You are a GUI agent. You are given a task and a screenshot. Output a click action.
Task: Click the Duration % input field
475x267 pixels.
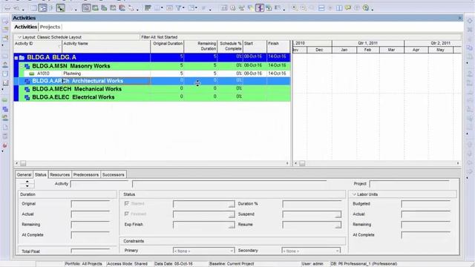[312, 204]
